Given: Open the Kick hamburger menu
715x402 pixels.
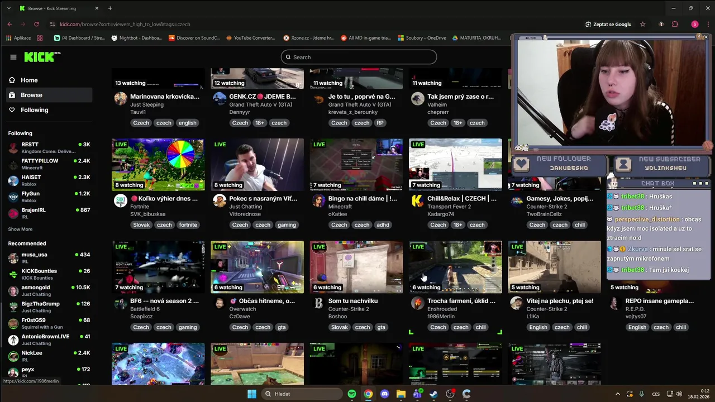Looking at the screenshot, I should point(13,57).
